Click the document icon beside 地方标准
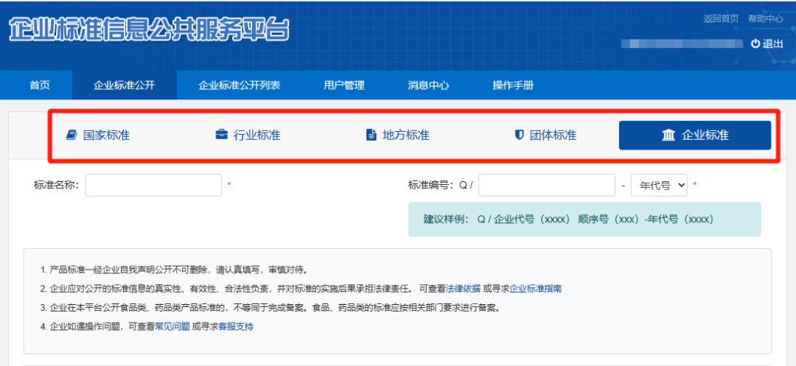The width and height of the screenshot is (796, 366). 371,136
